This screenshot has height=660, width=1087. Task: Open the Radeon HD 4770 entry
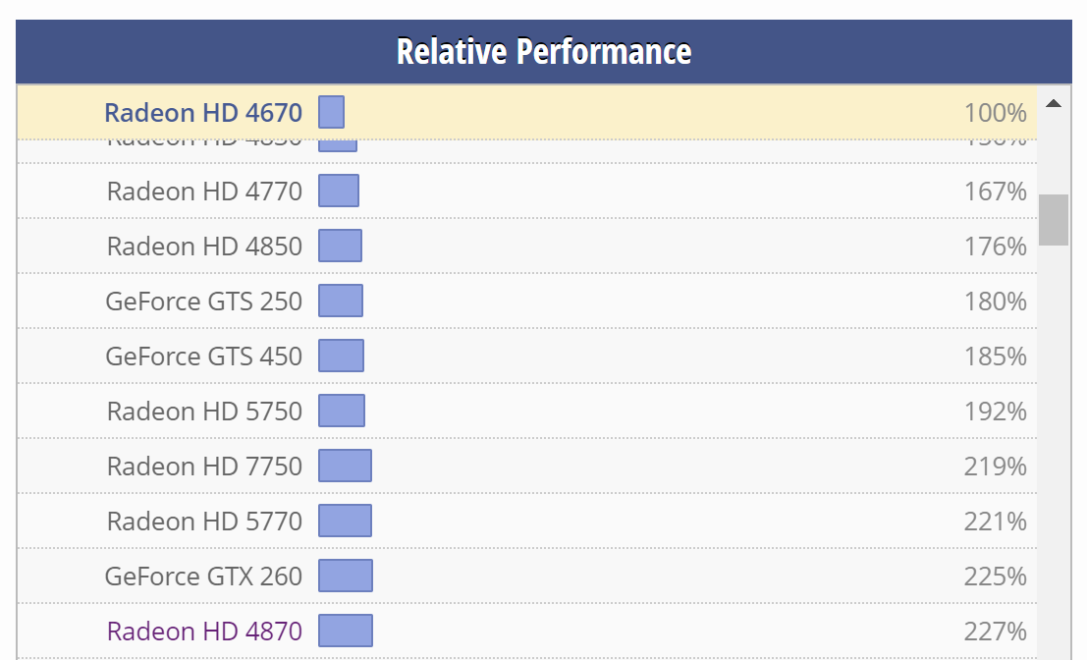[204, 191]
